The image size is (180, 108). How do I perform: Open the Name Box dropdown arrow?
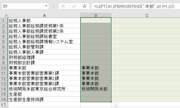46,6
